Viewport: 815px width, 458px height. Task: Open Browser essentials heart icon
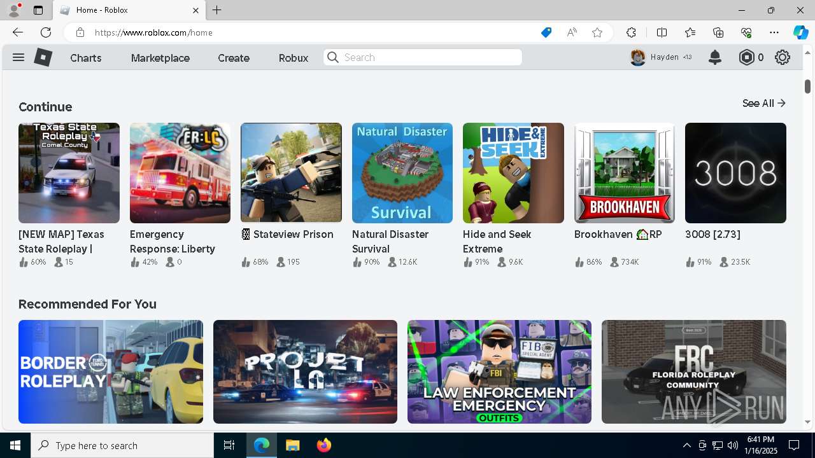coord(746,32)
